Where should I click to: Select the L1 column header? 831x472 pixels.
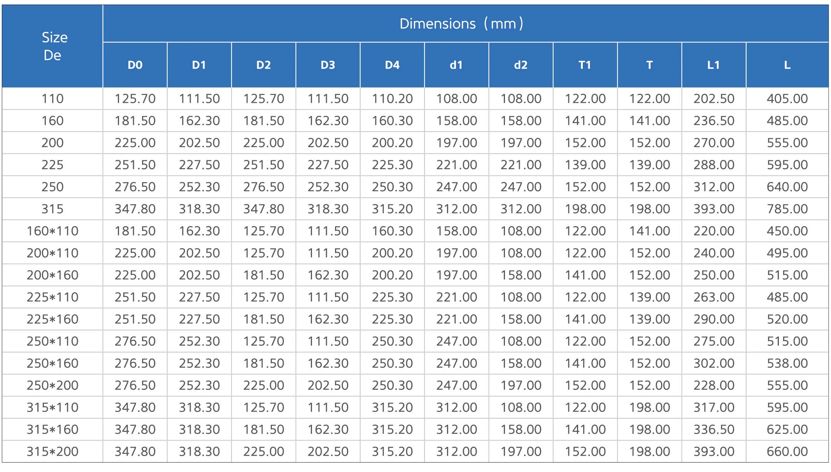pyautogui.click(x=714, y=65)
